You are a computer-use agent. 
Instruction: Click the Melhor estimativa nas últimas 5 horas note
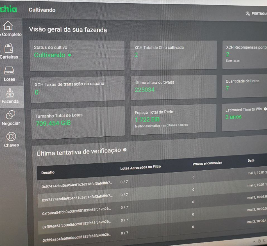click(161, 125)
